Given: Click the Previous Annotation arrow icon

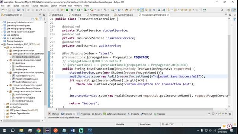Looking at the screenshot, I should [175, 10].
